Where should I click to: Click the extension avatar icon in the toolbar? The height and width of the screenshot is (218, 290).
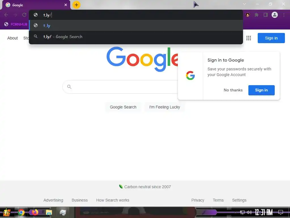point(248,15)
